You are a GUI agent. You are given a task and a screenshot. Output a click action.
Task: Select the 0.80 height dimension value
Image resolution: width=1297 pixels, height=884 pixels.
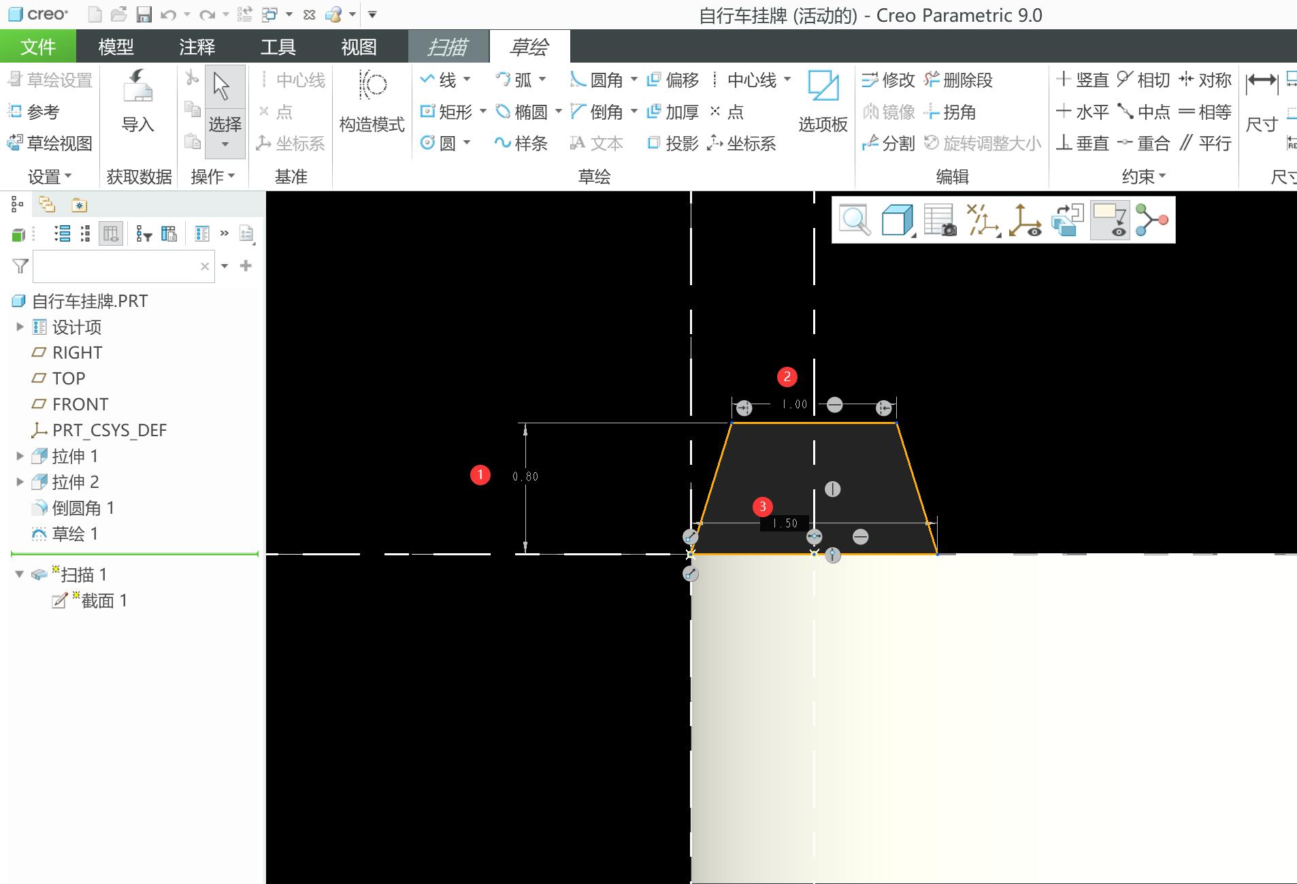(525, 476)
